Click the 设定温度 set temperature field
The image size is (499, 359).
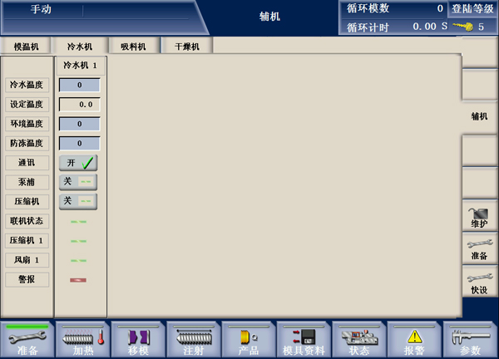(79, 105)
